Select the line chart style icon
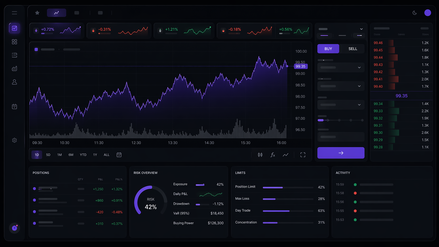 coord(285,155)
